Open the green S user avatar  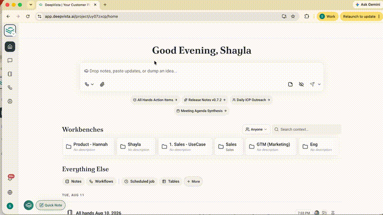pos(10,206)
